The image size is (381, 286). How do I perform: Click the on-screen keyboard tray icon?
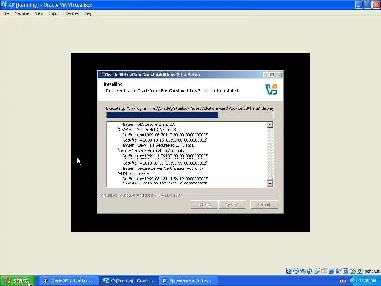click(x=343, y=281)
